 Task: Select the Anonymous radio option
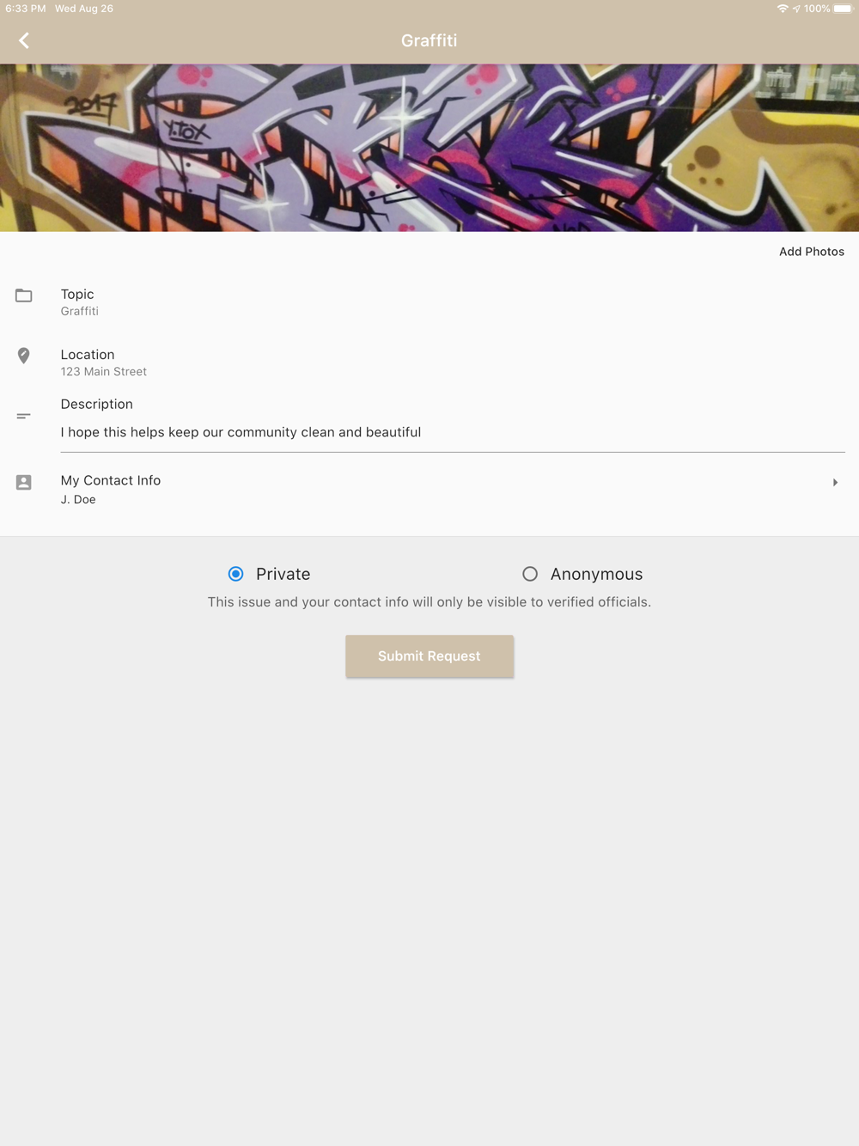click(530, 574)
